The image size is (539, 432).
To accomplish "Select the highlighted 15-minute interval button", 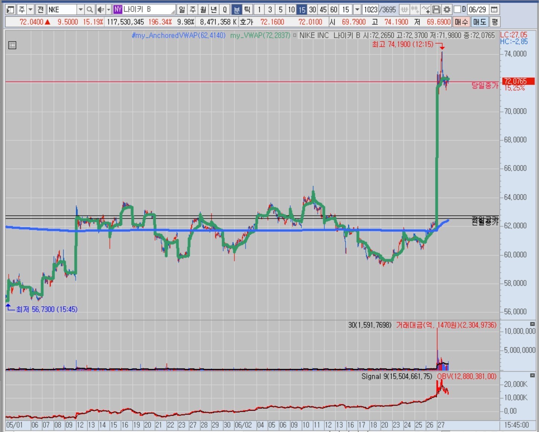I will pos(302,9).
